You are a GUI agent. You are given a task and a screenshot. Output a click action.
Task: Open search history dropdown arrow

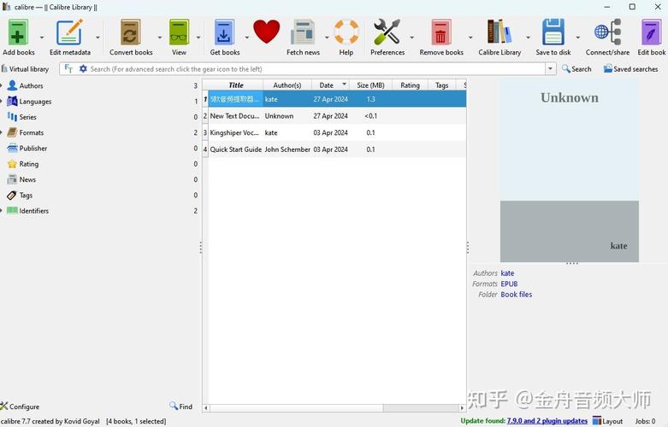(551, 69)
